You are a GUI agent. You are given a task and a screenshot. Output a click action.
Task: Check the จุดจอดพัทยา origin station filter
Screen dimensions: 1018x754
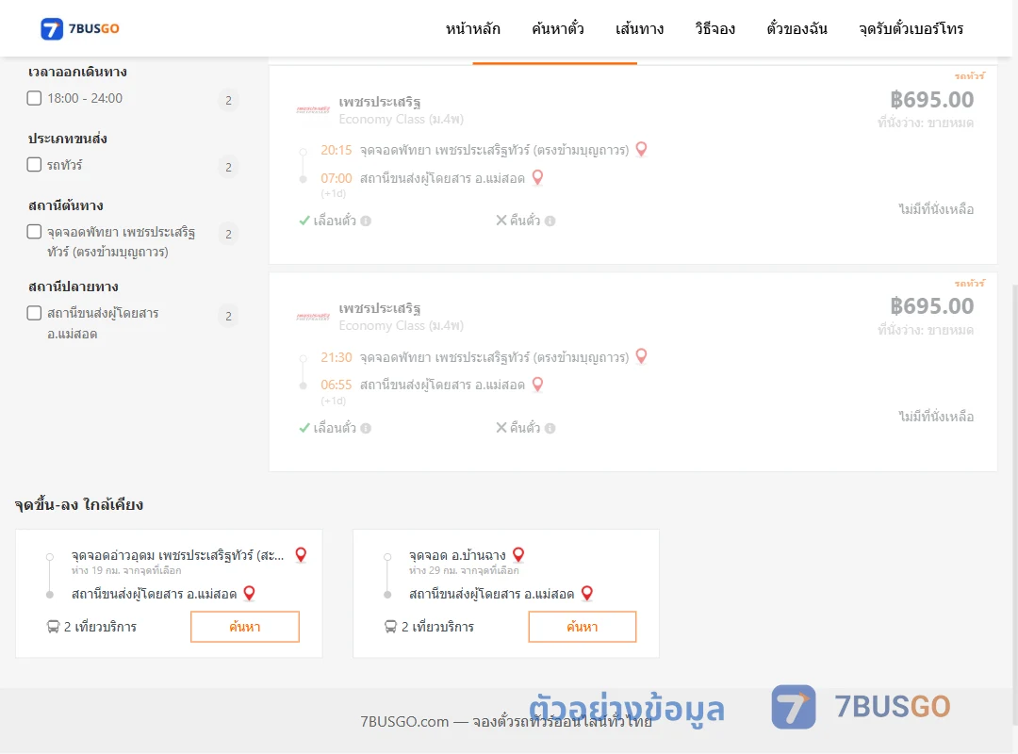pyautogui.click(x=35, y=232)
